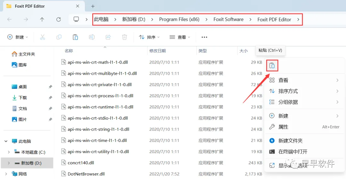Click file icon beside concrt140.dll
This screenshot has width=346, height=179.
tap(63, 162)
